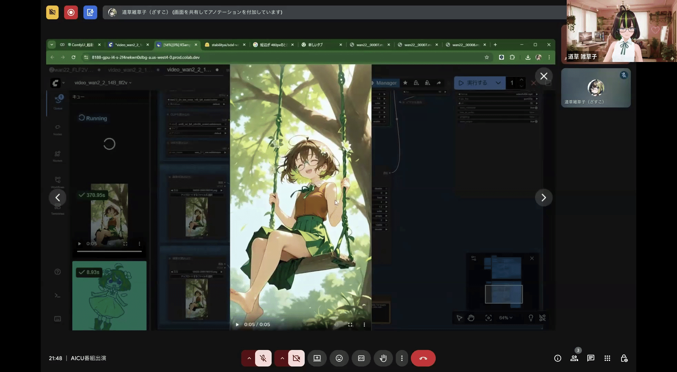Play the 0:05 swing video
Viewport: 677px width, 372px height.
pyautogui.click(x=237, y=324)
